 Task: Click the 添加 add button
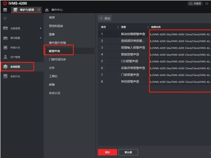[105, 18]
